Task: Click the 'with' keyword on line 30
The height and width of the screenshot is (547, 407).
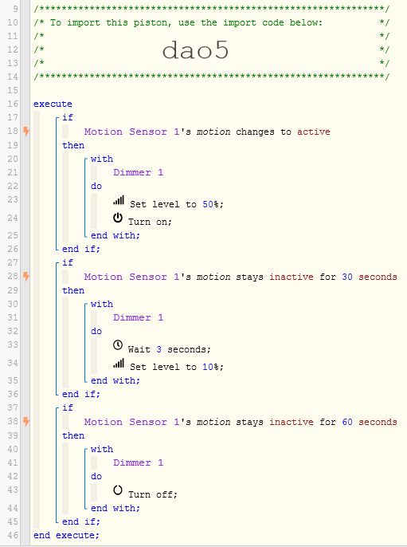Action: point(102,304)
